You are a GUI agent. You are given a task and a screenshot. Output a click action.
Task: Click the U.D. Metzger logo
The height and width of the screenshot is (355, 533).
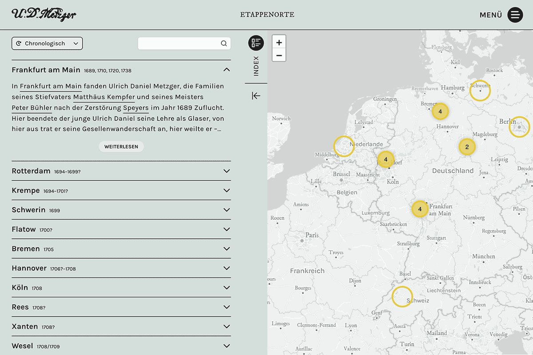coord(44,14)
